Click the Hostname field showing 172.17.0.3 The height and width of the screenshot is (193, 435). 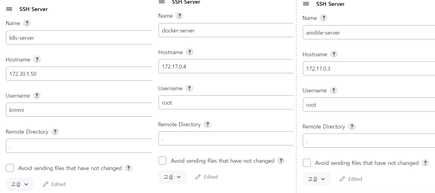tap(369, 69)
